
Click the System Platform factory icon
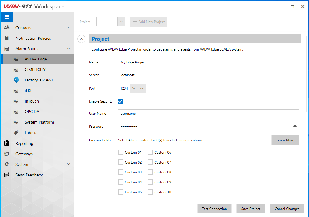coord(16,122)
